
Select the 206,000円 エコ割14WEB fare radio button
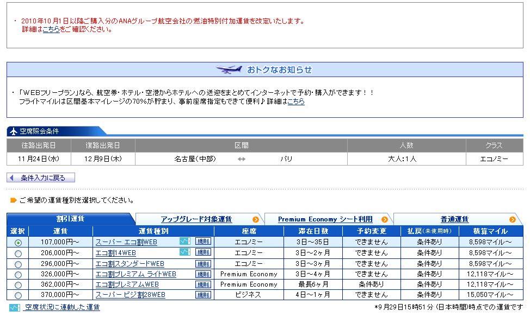[19, 253]
